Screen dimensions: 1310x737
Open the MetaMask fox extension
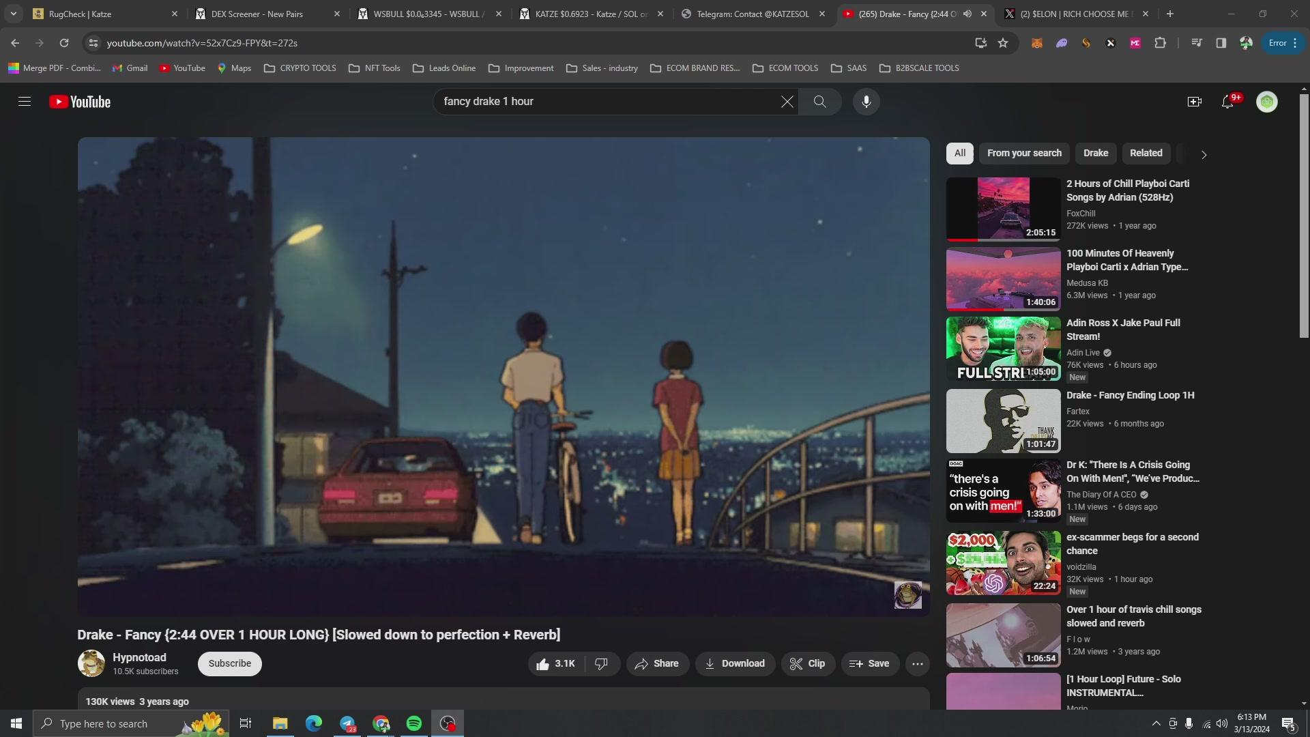(x=1037, y=43)
